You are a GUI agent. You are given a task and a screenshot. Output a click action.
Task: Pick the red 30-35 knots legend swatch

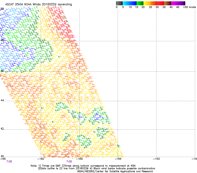pyautogui.click(x=161, y=3)
